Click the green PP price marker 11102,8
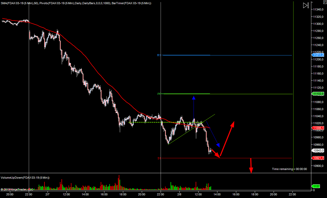Viewport: 327px width, 198px height. click(318, 94)
